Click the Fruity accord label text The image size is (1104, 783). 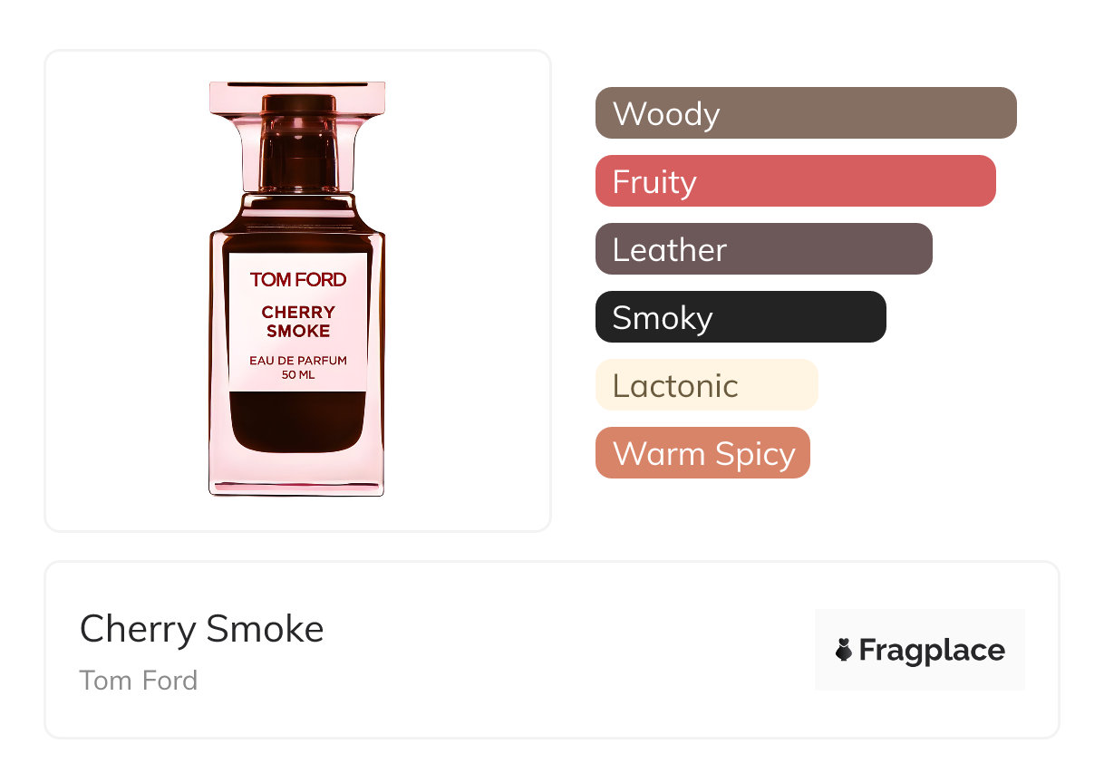(654, 182)
